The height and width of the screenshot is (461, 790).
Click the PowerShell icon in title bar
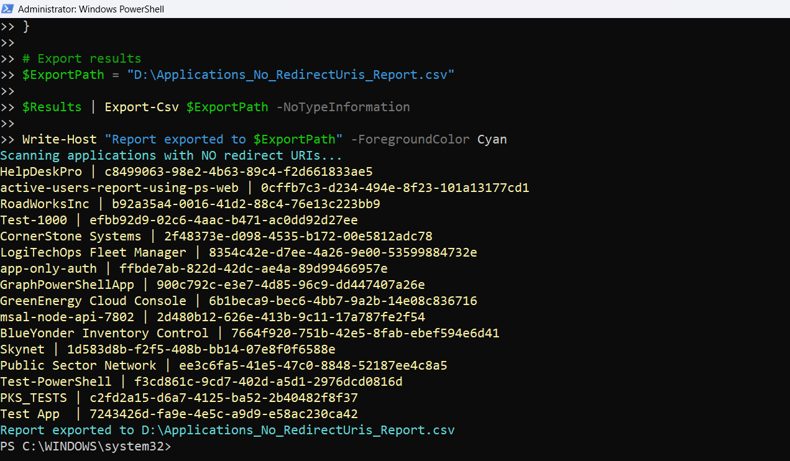click(8, 9)
